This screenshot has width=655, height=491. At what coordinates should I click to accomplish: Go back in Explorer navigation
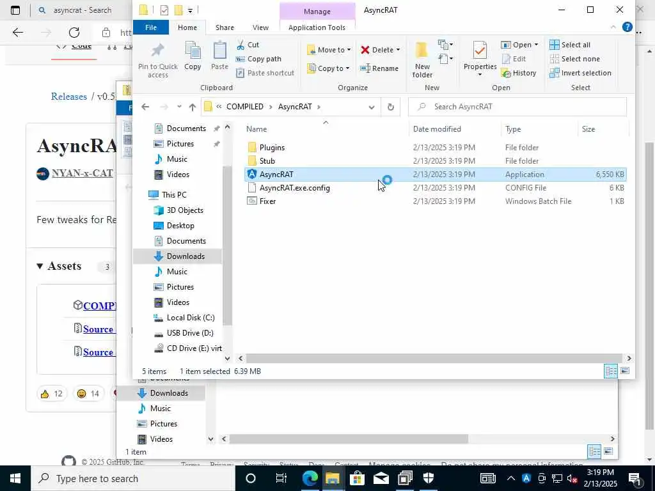click(x=145, y=107)
